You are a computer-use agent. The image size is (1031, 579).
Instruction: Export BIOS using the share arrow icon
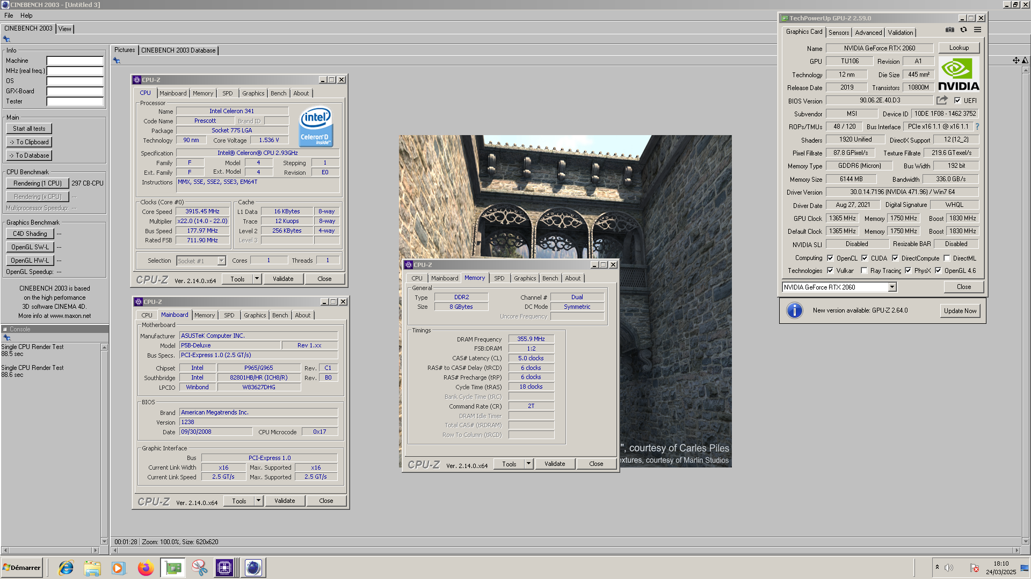[x=942, y=100]
